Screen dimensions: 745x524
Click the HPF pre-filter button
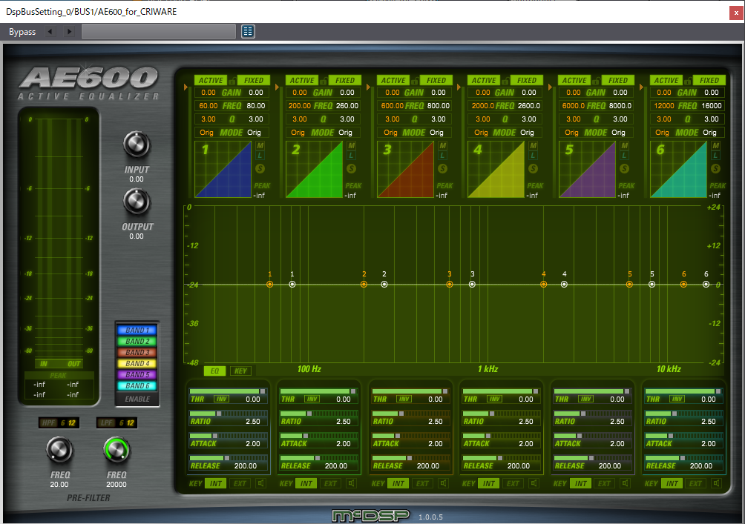pos(49,422)
